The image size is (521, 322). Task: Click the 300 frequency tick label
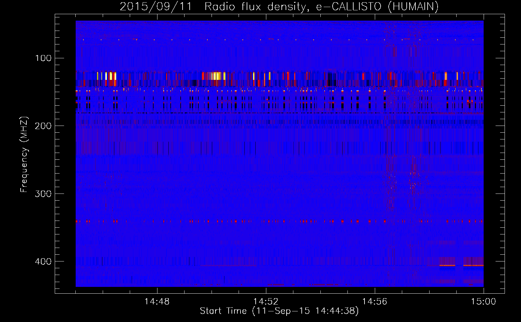point(43,194)
